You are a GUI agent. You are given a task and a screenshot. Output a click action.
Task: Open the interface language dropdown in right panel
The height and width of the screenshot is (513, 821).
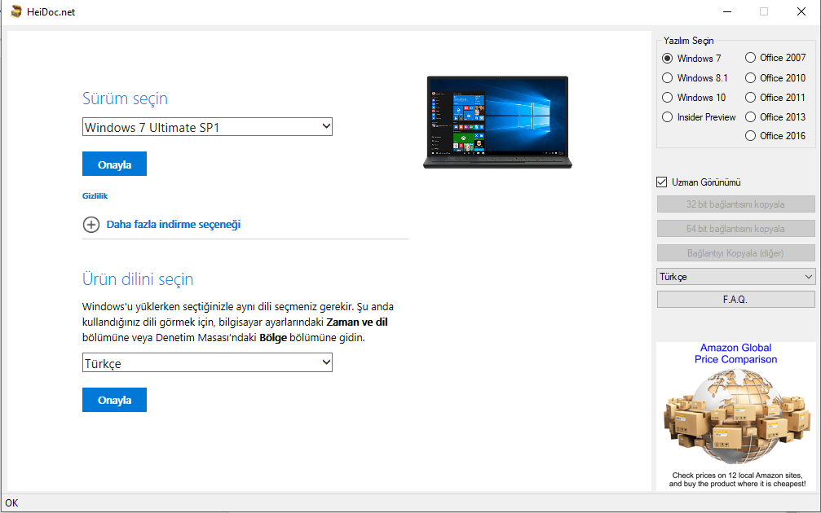click(x=735, y=277)
